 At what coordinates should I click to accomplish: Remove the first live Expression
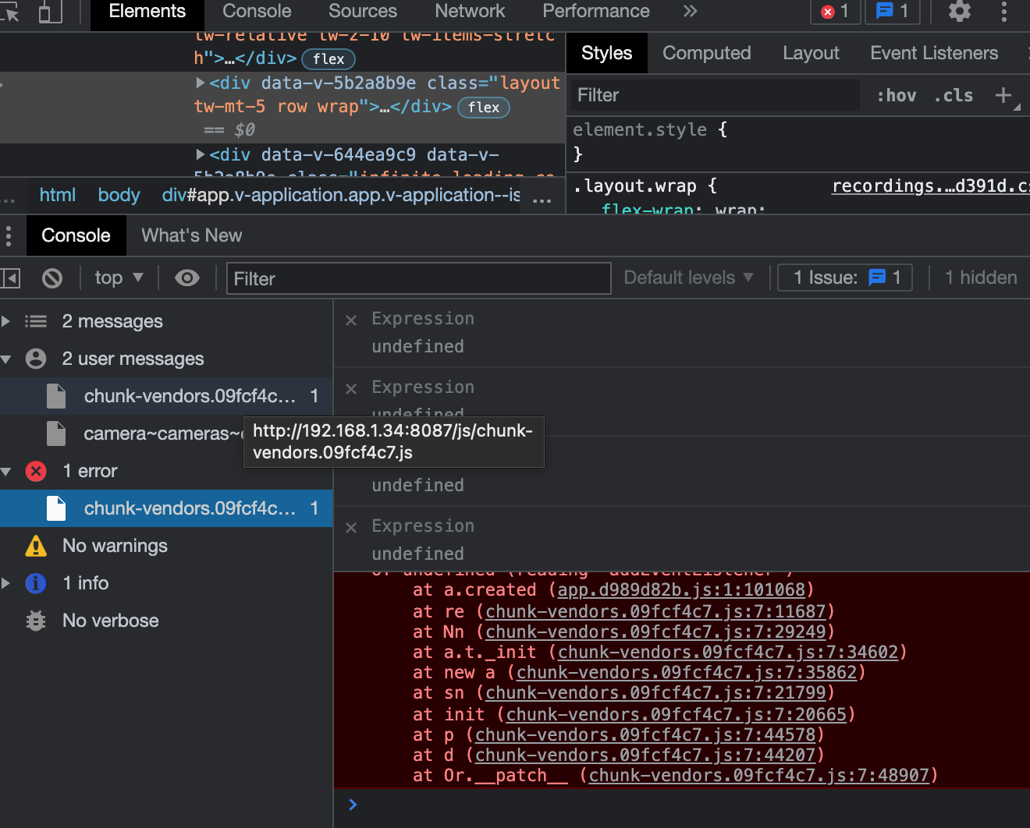tap(351, 320)
